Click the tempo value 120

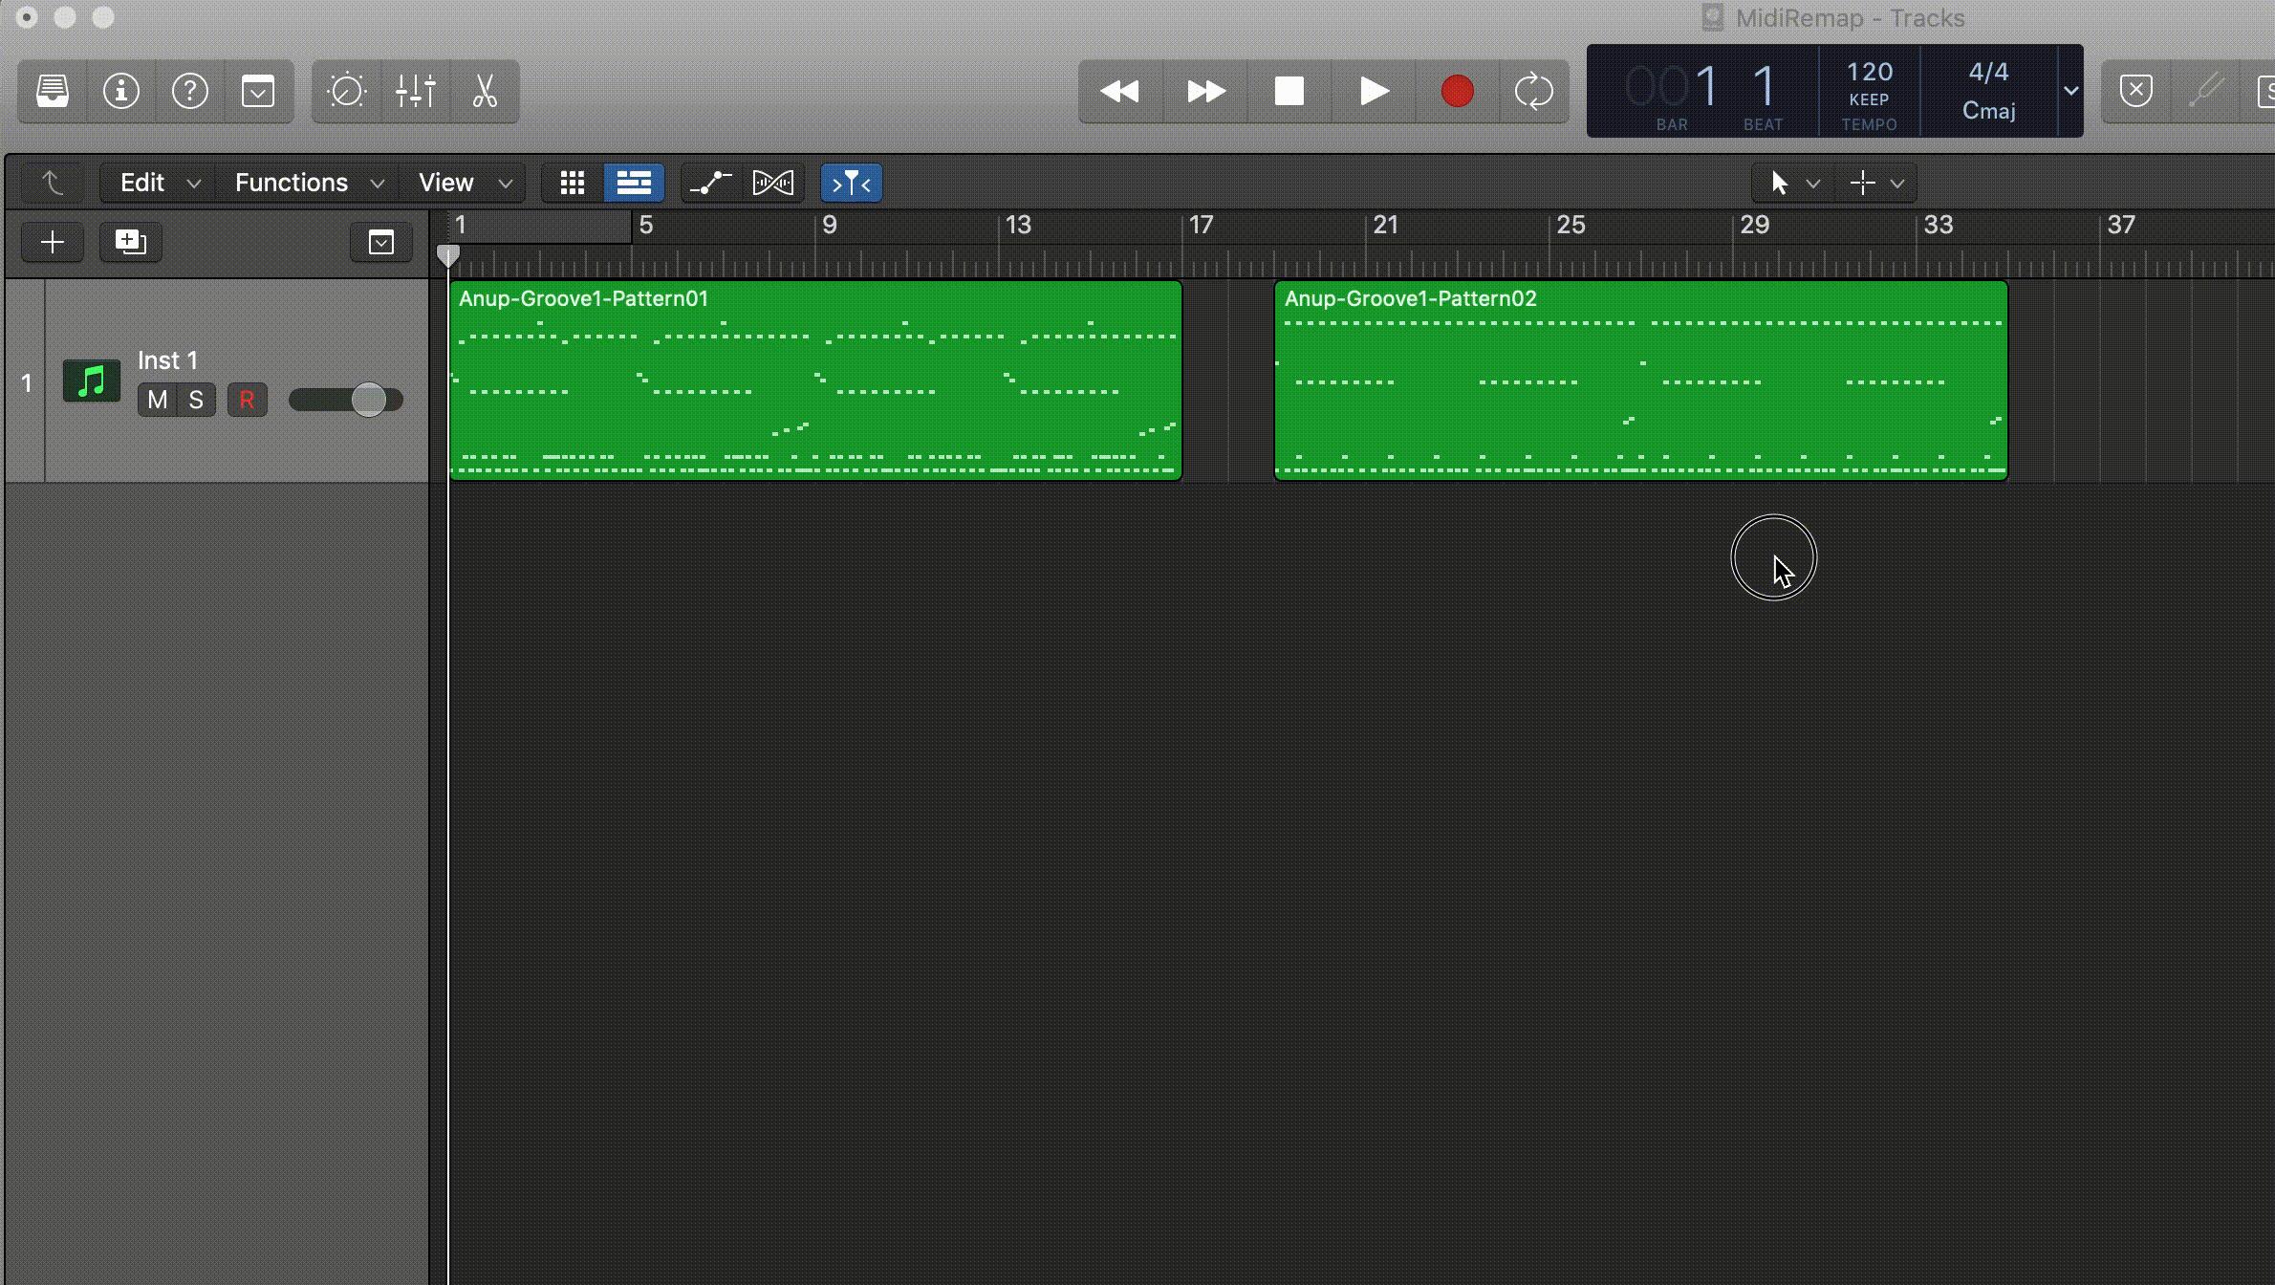pos(1870,73)
